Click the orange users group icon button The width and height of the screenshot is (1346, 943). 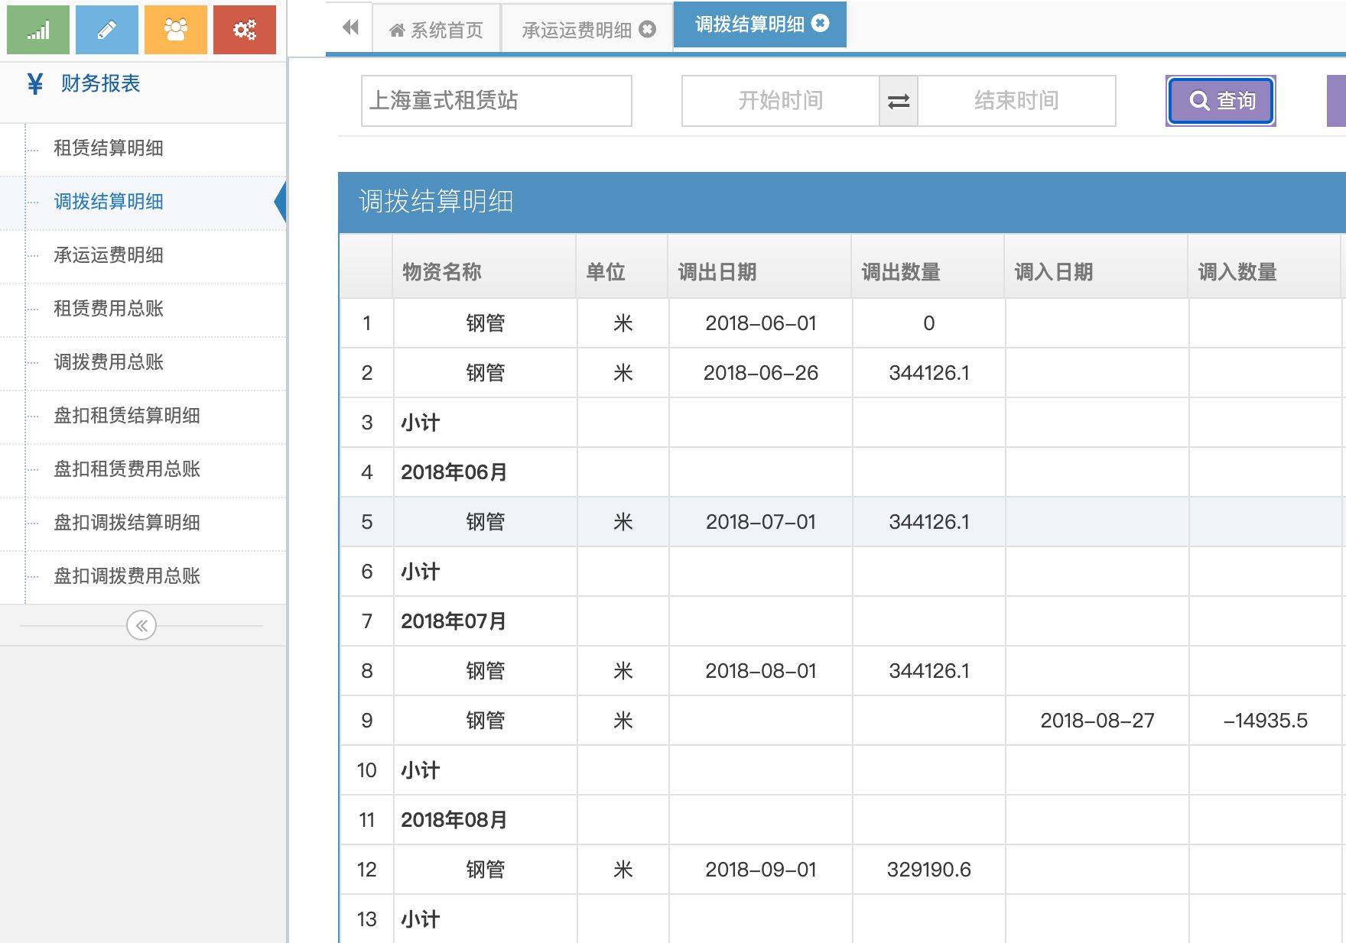point(176,30)
